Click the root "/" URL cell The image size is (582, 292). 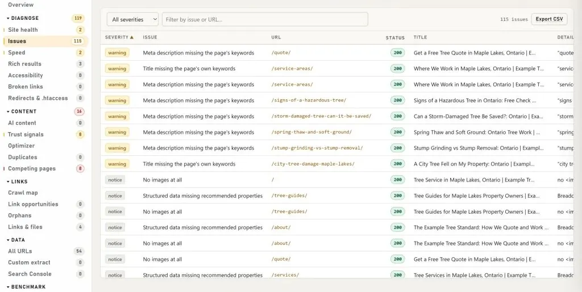273,180
